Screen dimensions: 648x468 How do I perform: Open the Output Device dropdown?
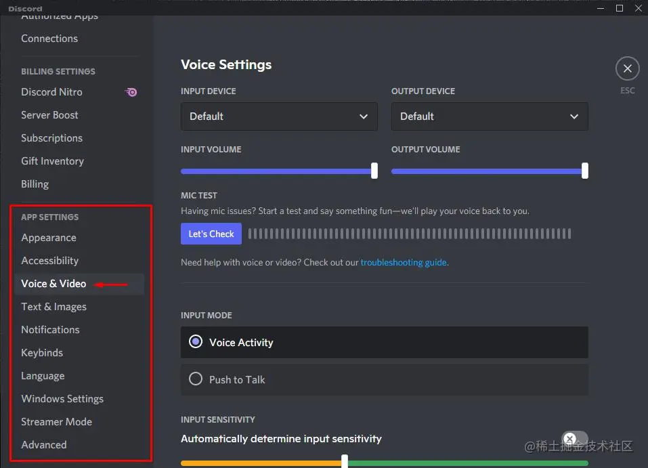pyautogui.click(x=490, y=116)
